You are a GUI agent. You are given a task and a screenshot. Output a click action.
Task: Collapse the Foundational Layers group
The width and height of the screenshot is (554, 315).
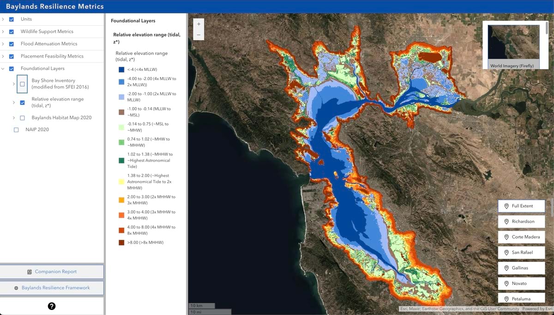point(4,68)
